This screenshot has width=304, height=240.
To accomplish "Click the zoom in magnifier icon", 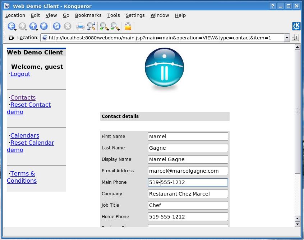I will (104, 26).
